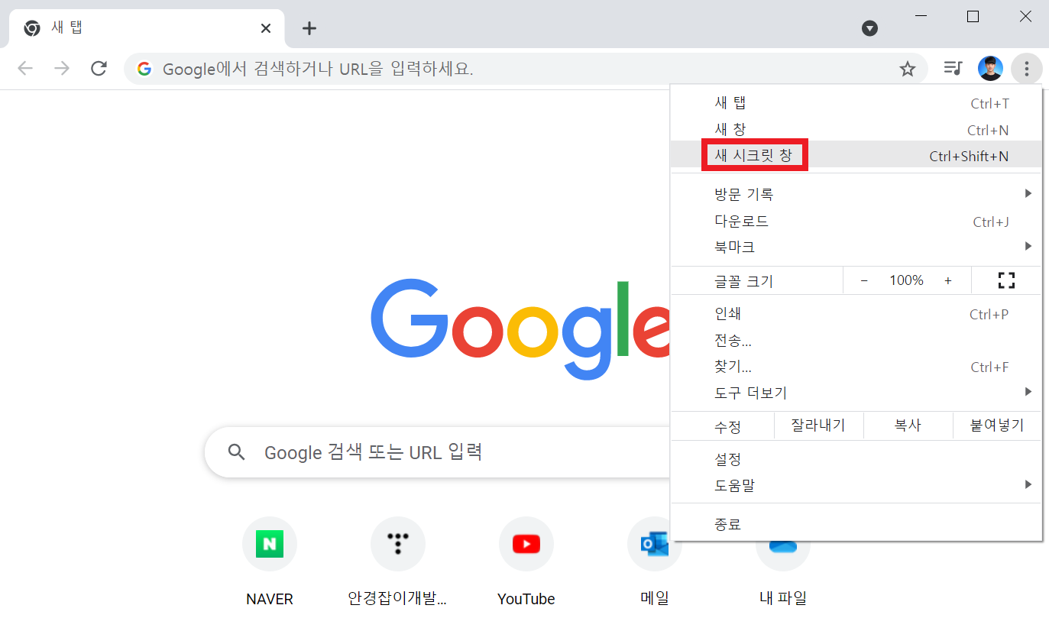Click the Google G icon in address bar
The height and width of the screenshot is (631, 1049).
(x=144, y=69)
